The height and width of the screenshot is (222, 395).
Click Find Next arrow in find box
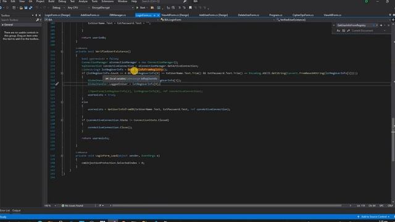381,25
